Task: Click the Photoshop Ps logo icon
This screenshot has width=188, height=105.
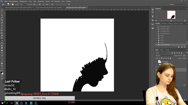Action: 2,1
